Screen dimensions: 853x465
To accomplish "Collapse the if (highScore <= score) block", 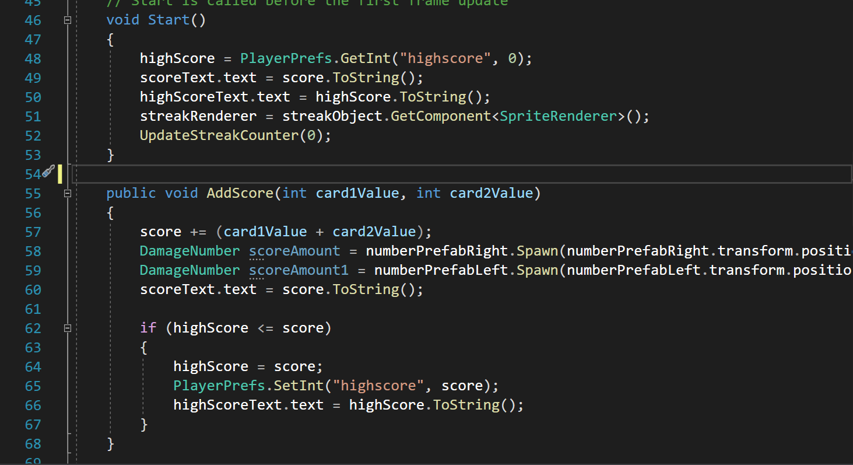I will [67, 328].
